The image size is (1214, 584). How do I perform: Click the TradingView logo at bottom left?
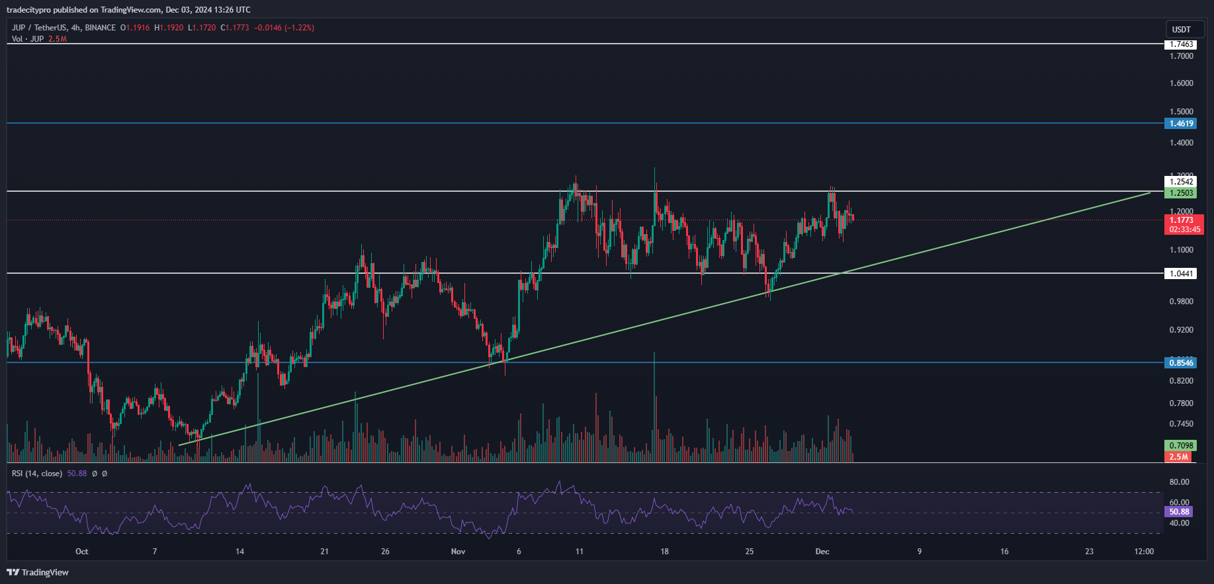(38, 572)
